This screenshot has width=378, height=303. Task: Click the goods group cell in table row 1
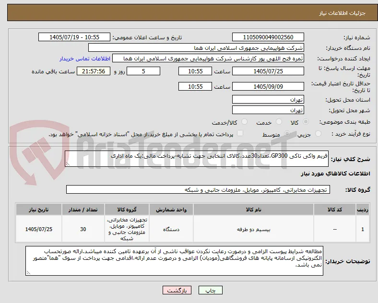click(127, 229)
